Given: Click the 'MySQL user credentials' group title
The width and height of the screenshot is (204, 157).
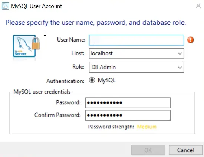Looking at the screenshot, I should click(42, 92).
